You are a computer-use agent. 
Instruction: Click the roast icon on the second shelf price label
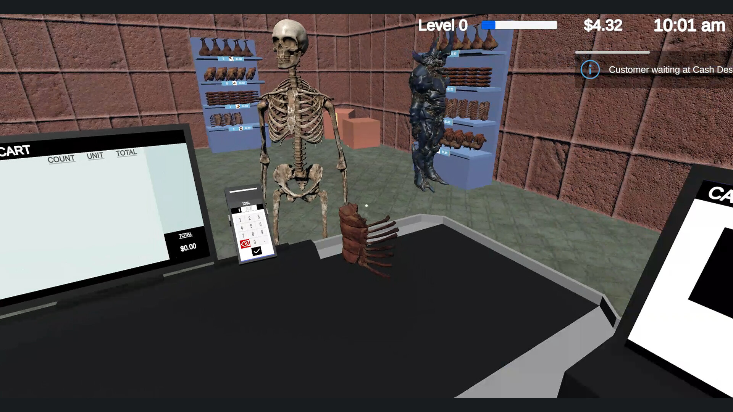234,83
